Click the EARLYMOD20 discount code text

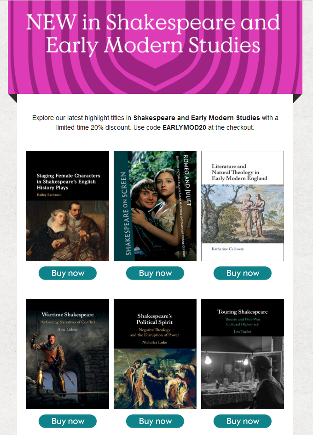coord(184,128)
